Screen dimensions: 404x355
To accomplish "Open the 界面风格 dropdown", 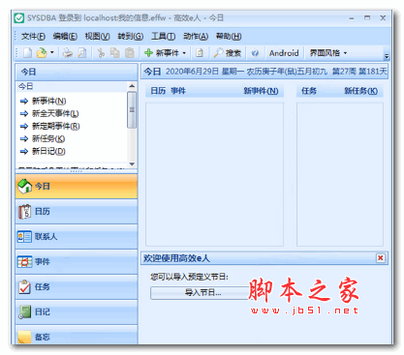I will click(x=328, y=53).
